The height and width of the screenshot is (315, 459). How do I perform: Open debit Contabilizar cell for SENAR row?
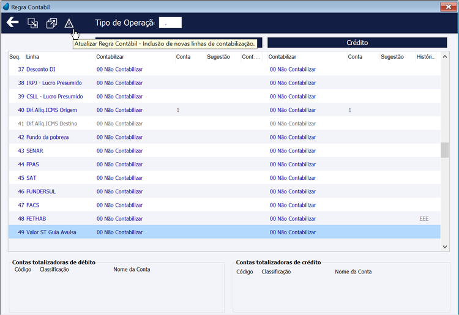[x=119, y=151]
